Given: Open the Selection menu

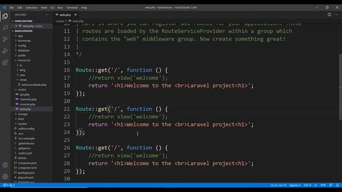Looking at the screenshot, I should coord(32,7).
